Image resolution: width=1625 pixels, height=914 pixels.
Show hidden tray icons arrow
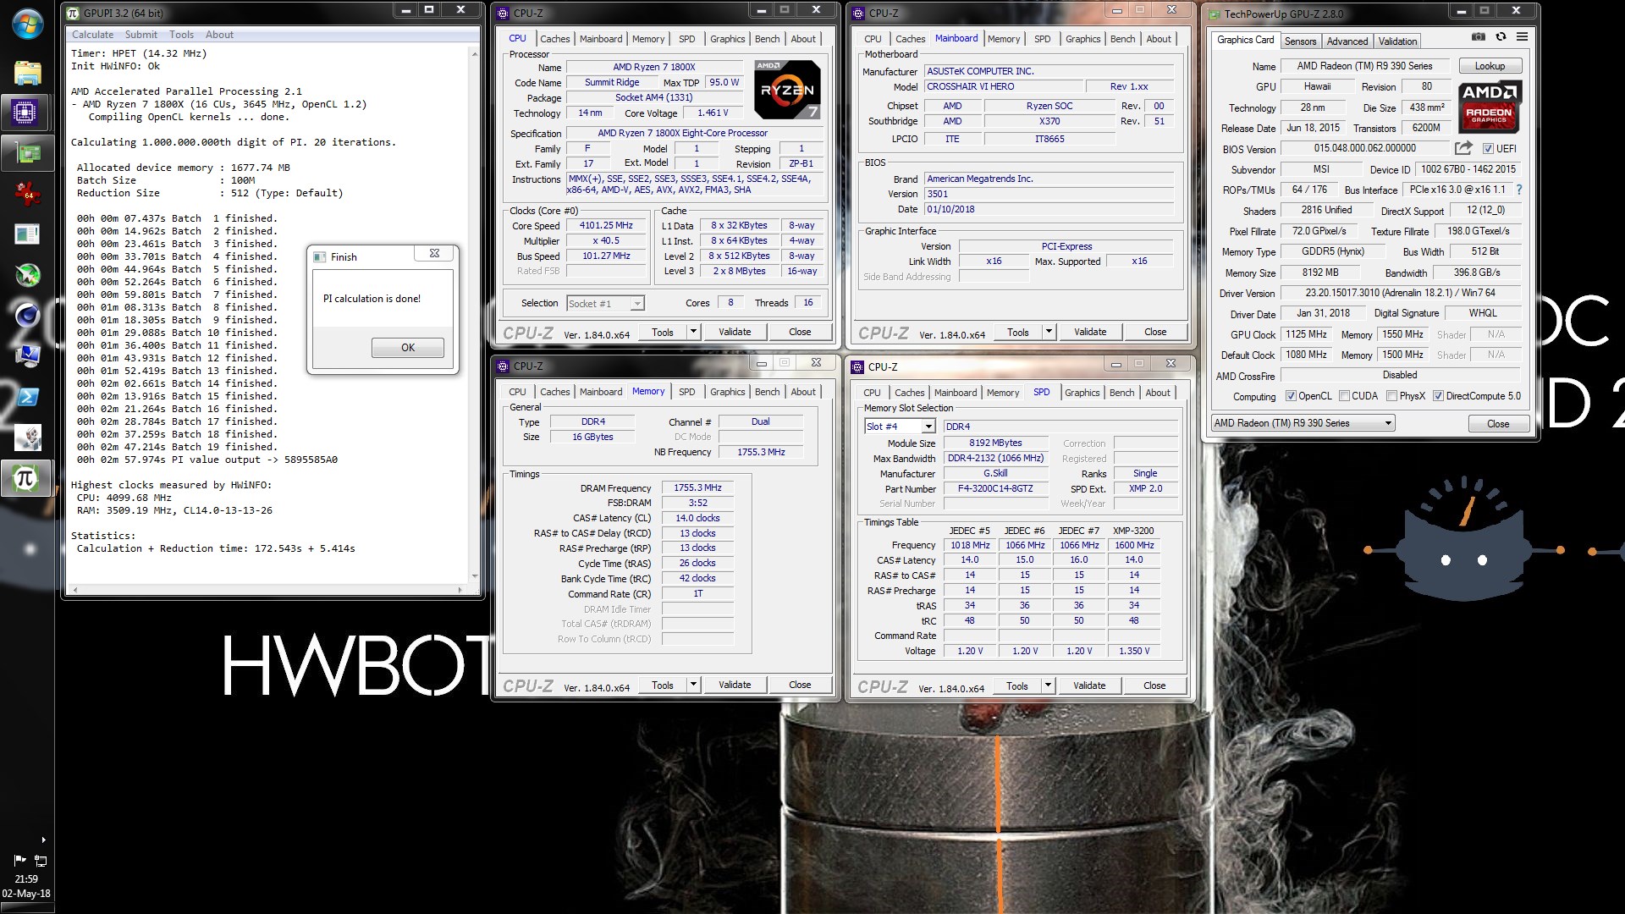click(x=43, y=840)
